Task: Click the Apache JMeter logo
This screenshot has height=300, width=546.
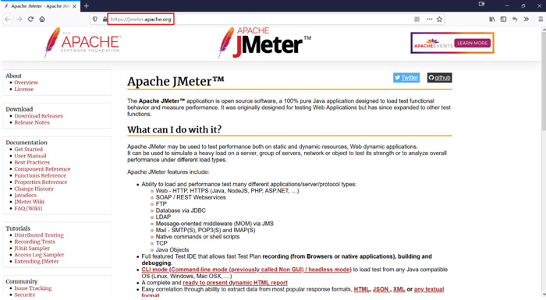Action: point(264,42)
